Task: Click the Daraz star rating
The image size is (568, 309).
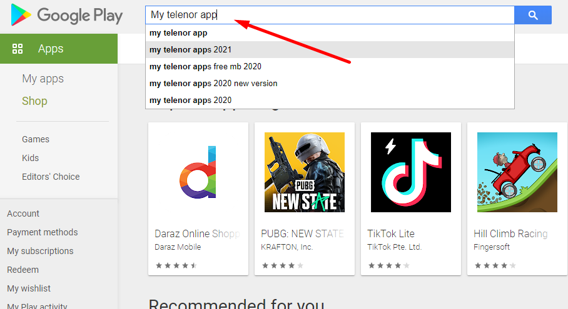Action: click(x=176, y=266)
